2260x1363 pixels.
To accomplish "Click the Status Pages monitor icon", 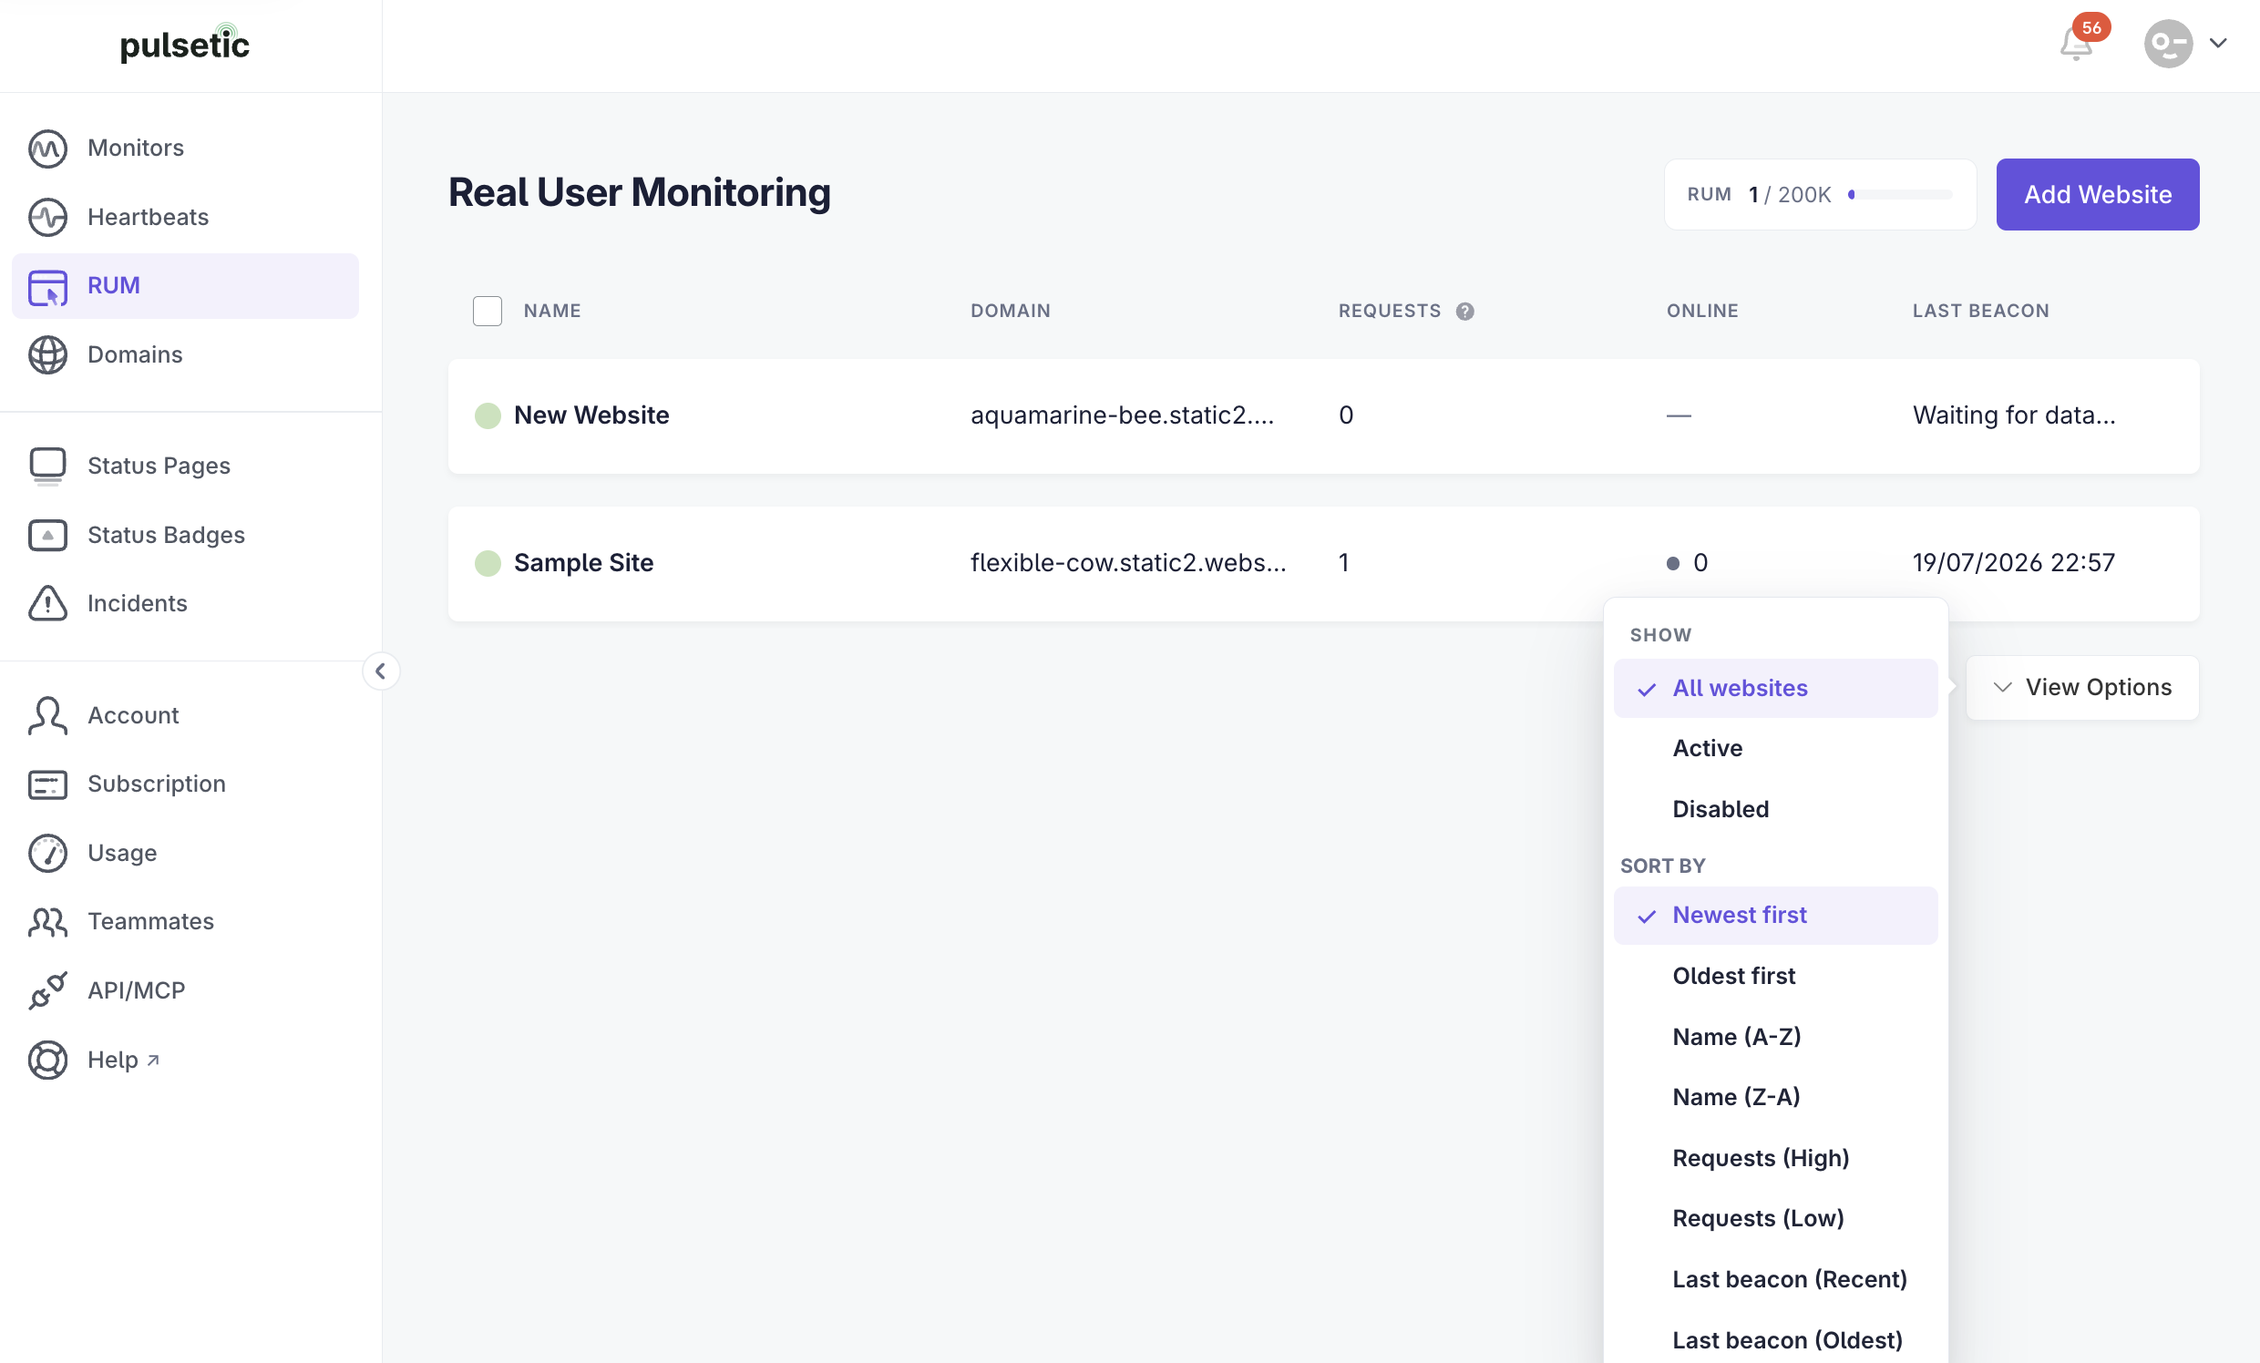I will click(47, 466).
